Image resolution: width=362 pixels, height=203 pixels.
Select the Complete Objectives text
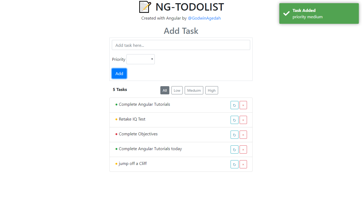[138, 134]
